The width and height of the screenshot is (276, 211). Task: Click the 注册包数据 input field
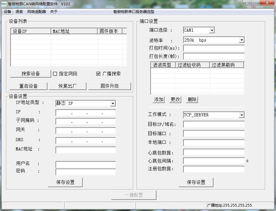(214, 169)
